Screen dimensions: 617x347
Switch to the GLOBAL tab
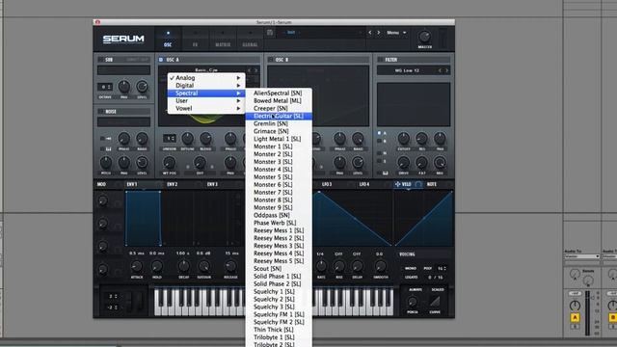[250, 40]
